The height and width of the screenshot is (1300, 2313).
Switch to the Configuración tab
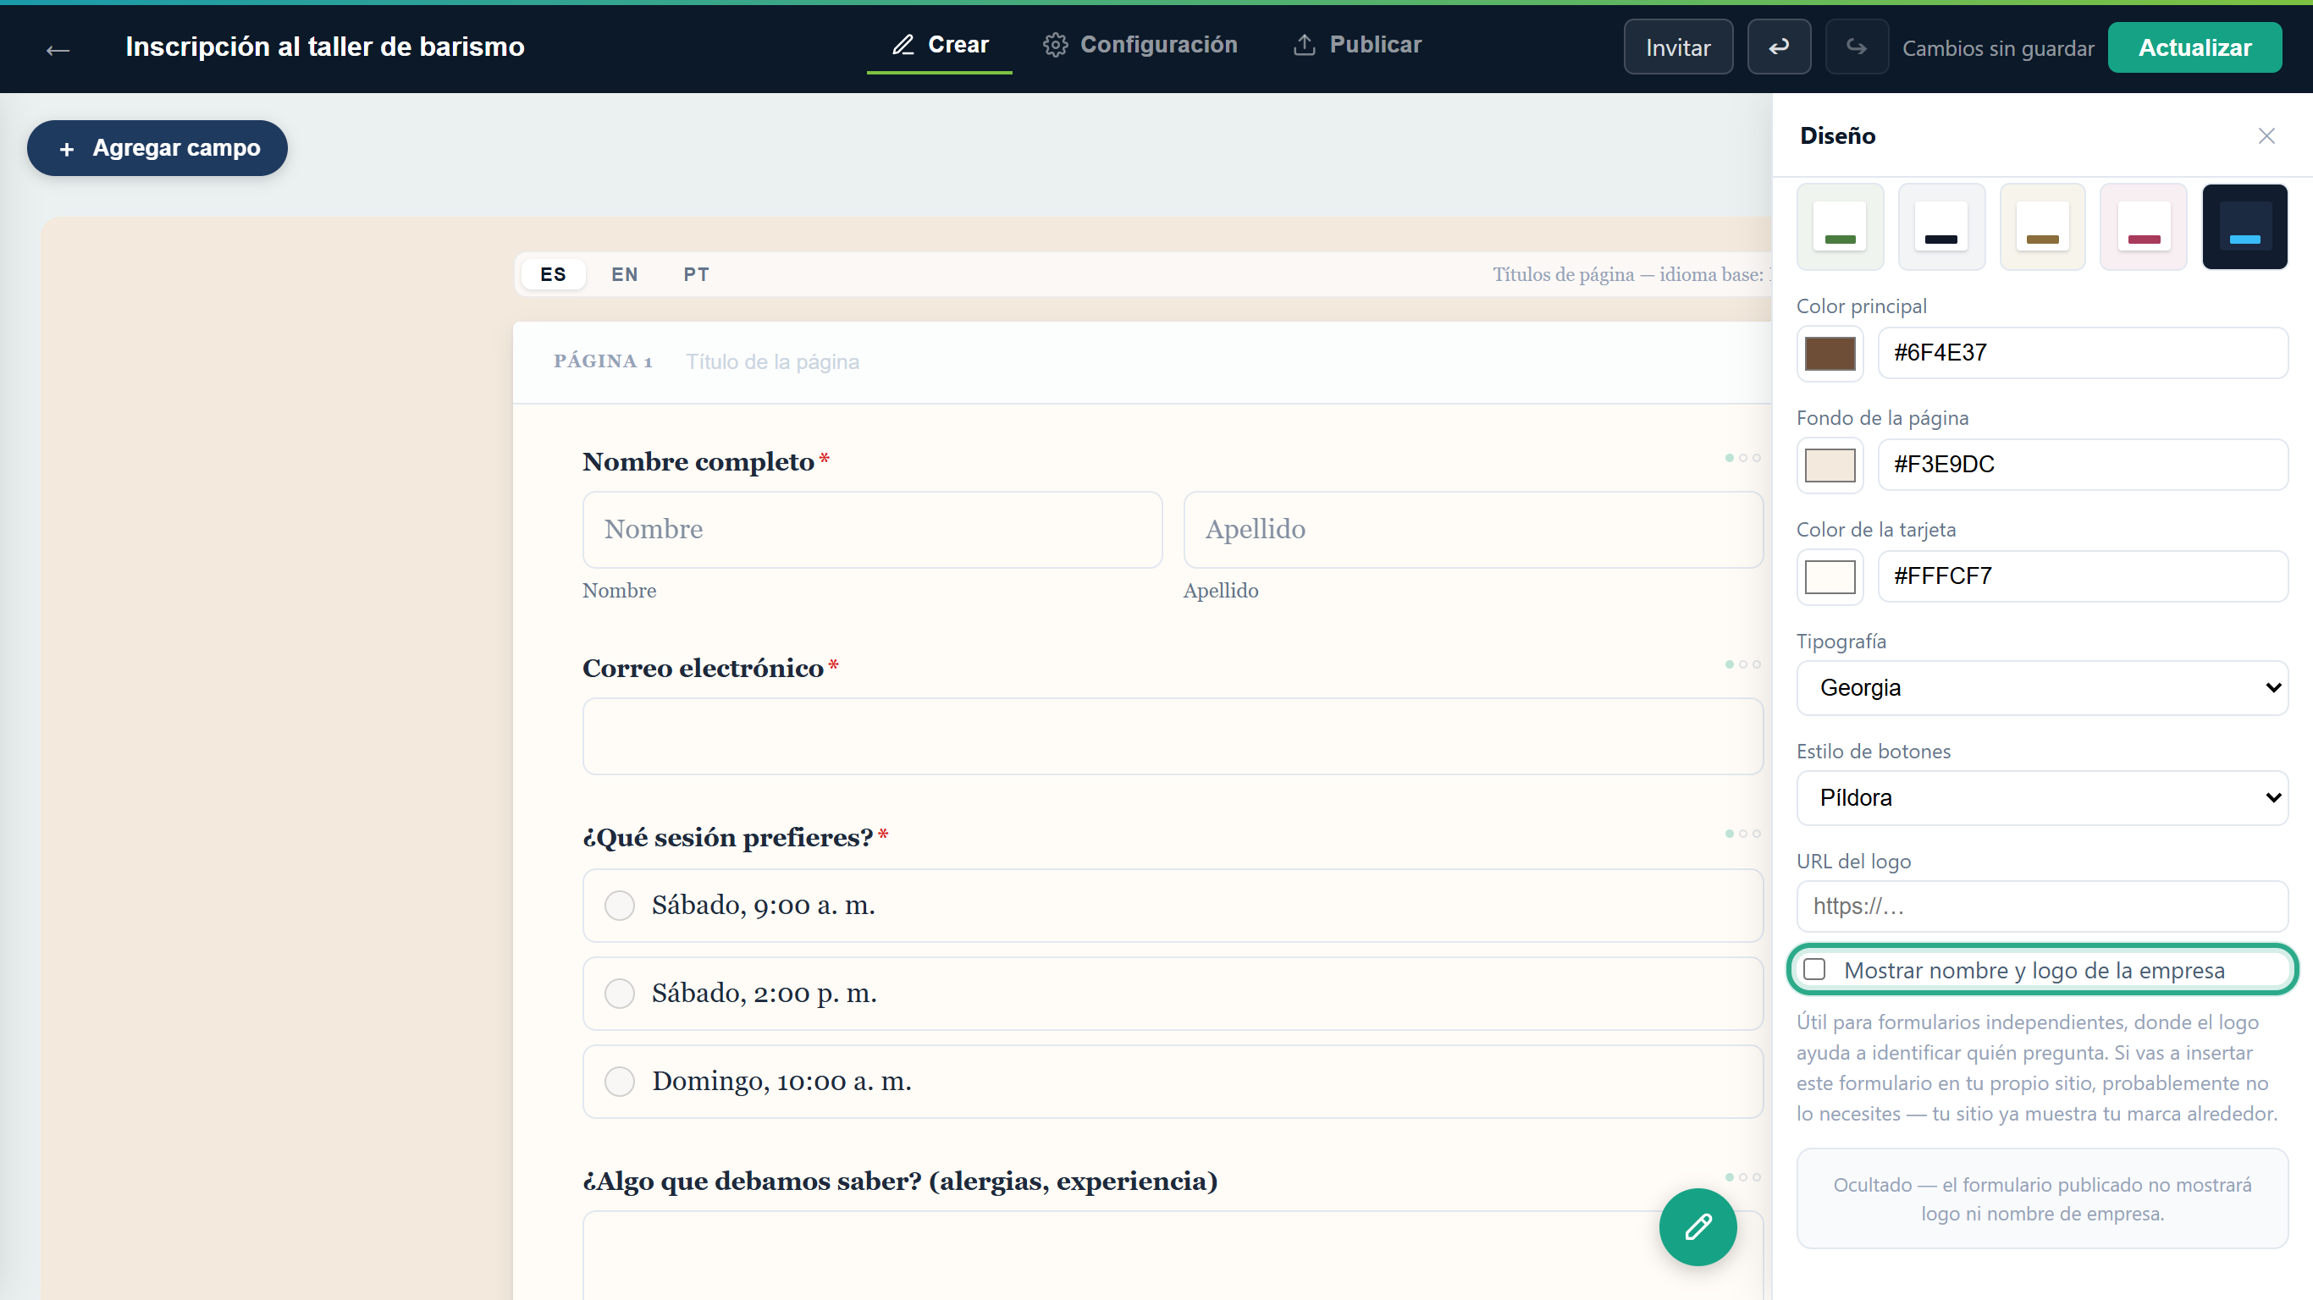(1140, 45)
